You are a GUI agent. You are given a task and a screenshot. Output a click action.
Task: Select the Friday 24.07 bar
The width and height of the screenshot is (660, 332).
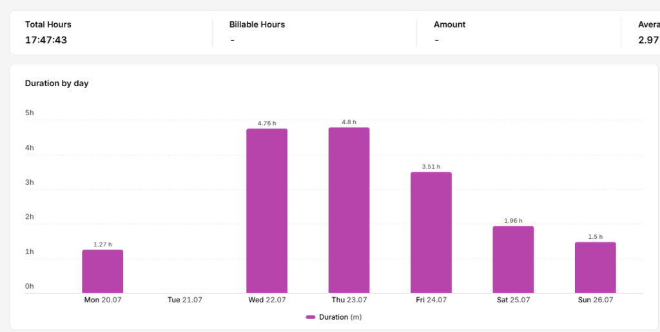click(431, 232)
